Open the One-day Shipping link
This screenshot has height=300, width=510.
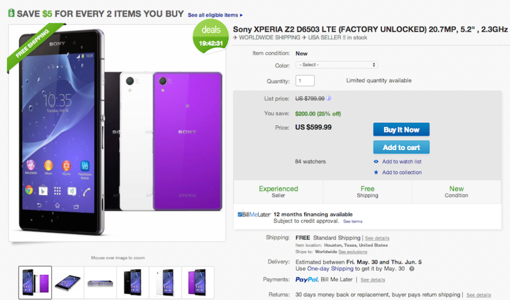[331, 269]
